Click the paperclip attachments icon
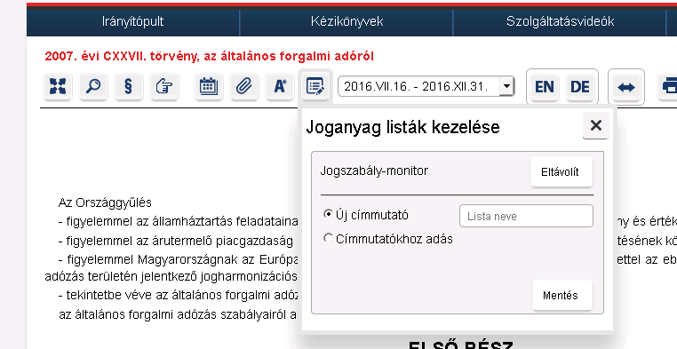The image size is (677, 349). [x=244, y=86]
